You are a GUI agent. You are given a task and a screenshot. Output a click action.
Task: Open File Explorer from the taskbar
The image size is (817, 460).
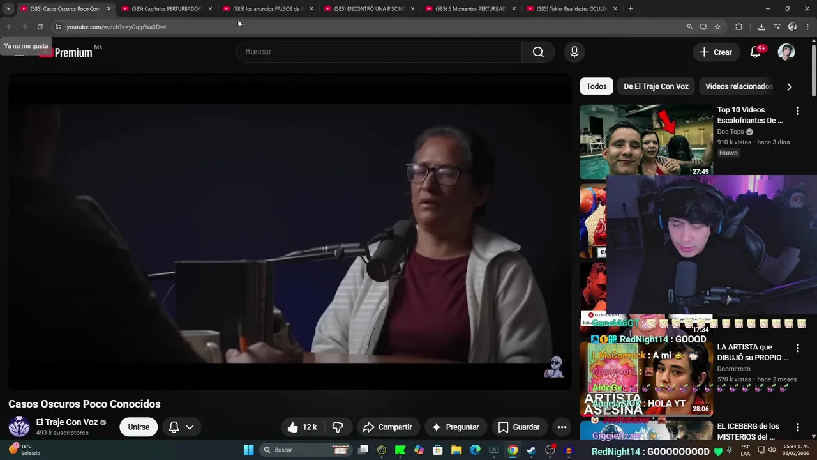[456, 450]
